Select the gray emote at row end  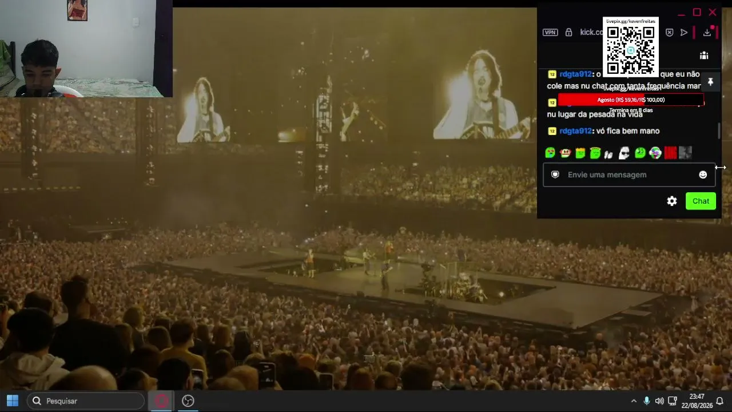click(x=685, y=153)
